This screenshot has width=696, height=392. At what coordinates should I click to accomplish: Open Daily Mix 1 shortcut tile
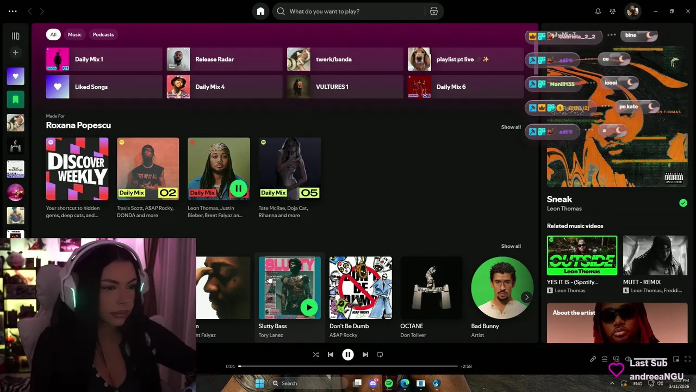104,59
